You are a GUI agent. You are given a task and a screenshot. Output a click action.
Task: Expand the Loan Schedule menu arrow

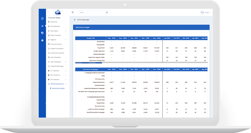pyautogui.click(x=66, y=62)
